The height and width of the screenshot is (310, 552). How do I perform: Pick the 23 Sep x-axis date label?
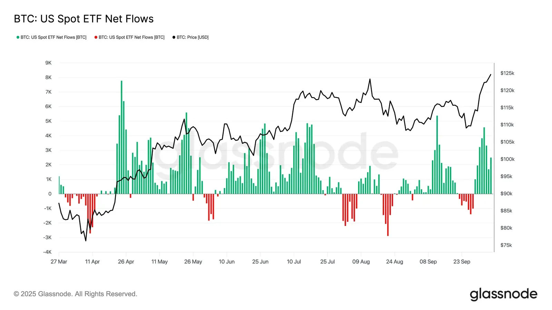(462, 262)
